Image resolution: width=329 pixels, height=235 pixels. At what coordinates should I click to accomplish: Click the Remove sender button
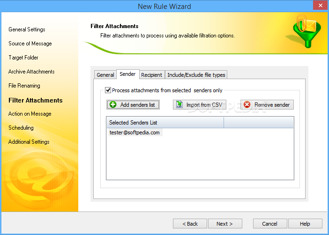(x=267, y=104)
